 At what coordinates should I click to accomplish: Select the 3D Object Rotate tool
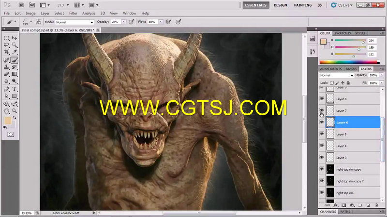(6, 104)
